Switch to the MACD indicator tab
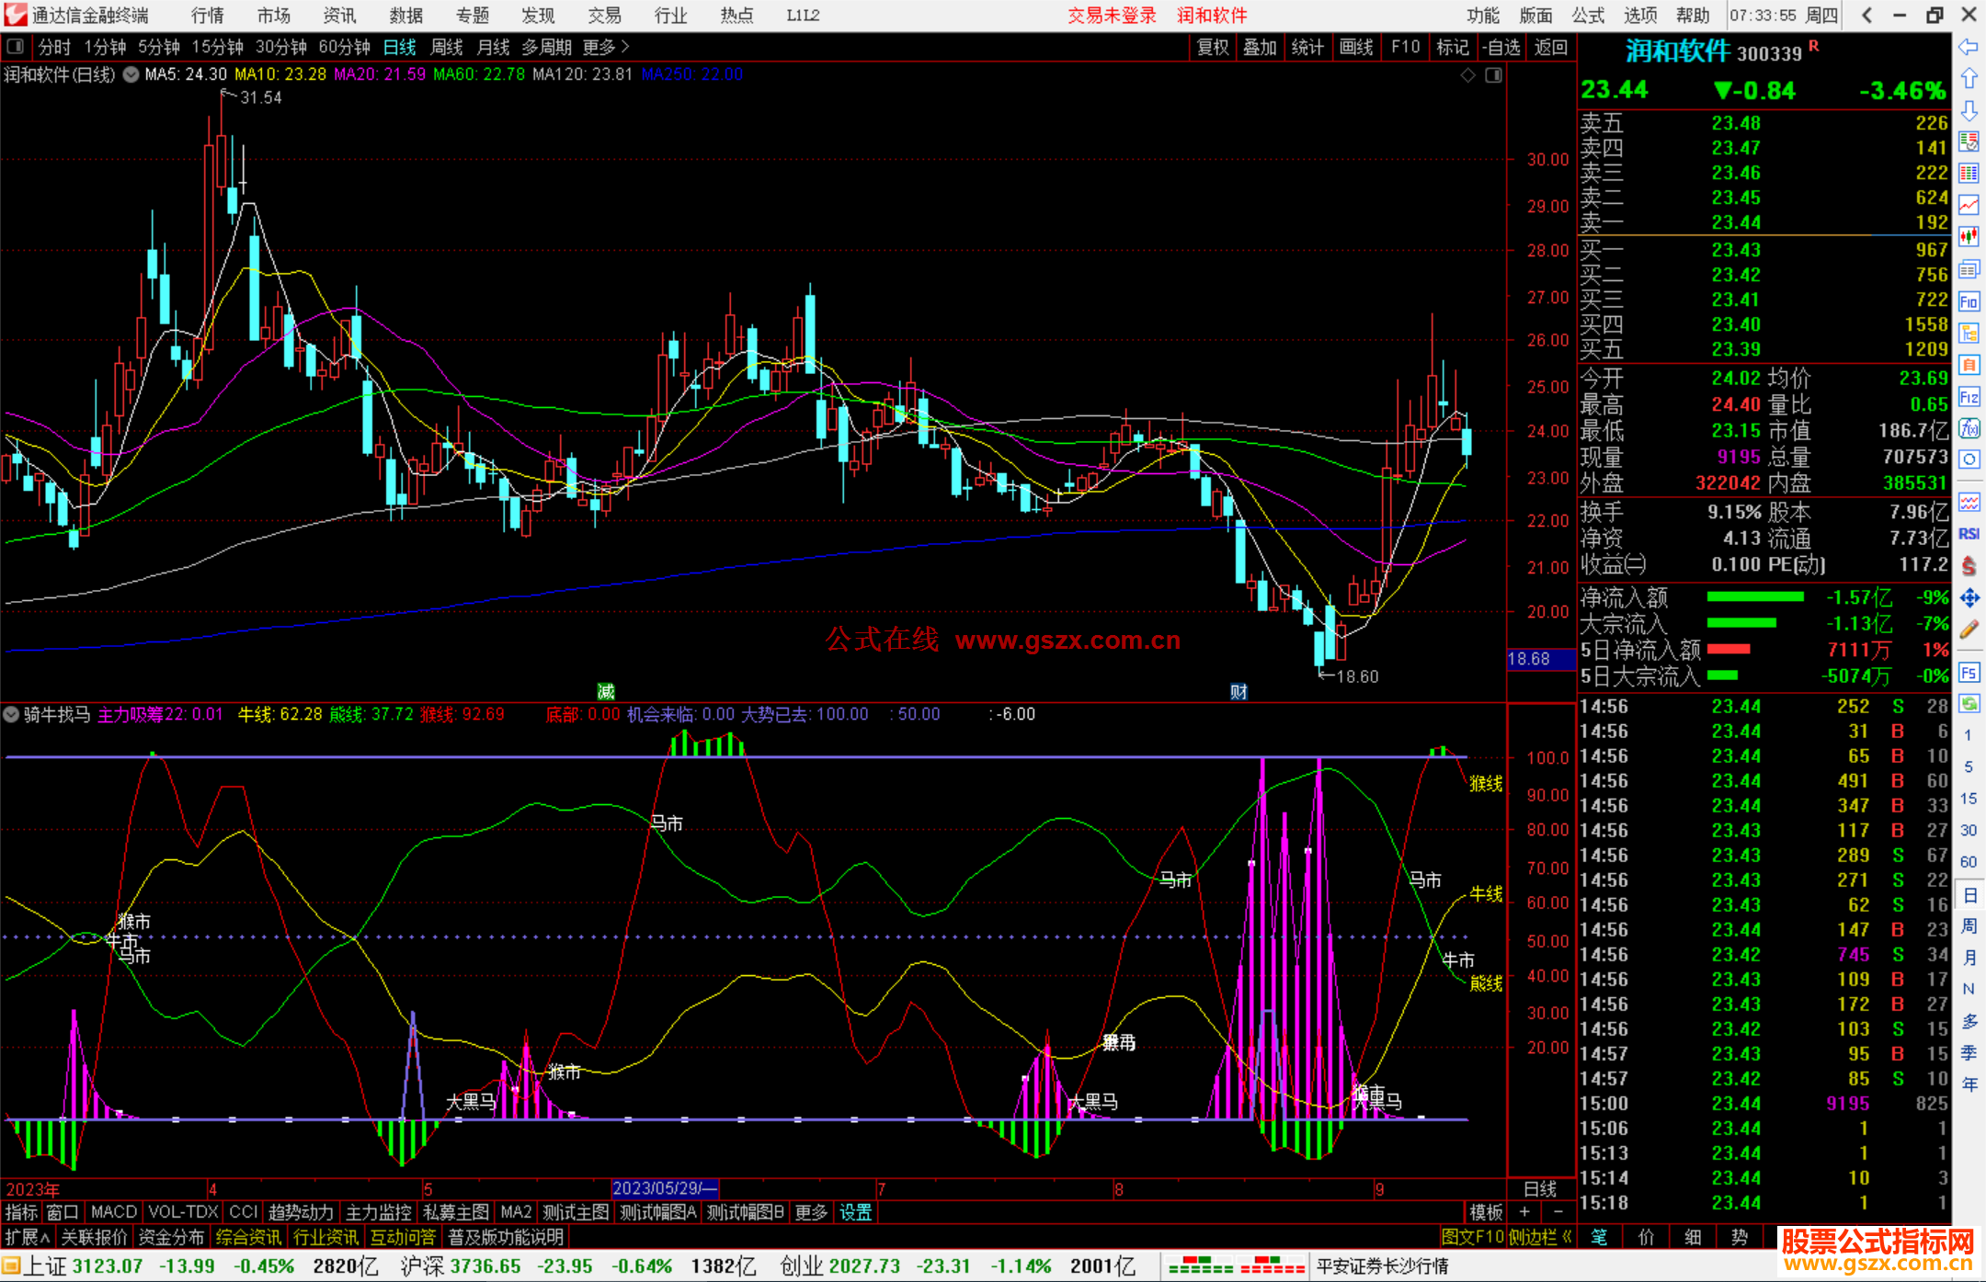 pos(114,1212)
